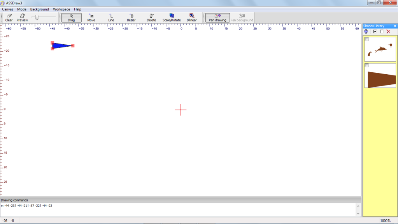Screen dimensions: 398x224
Task: Click the bottom-left vertex of the blue triangle
Action: [52, 49]
